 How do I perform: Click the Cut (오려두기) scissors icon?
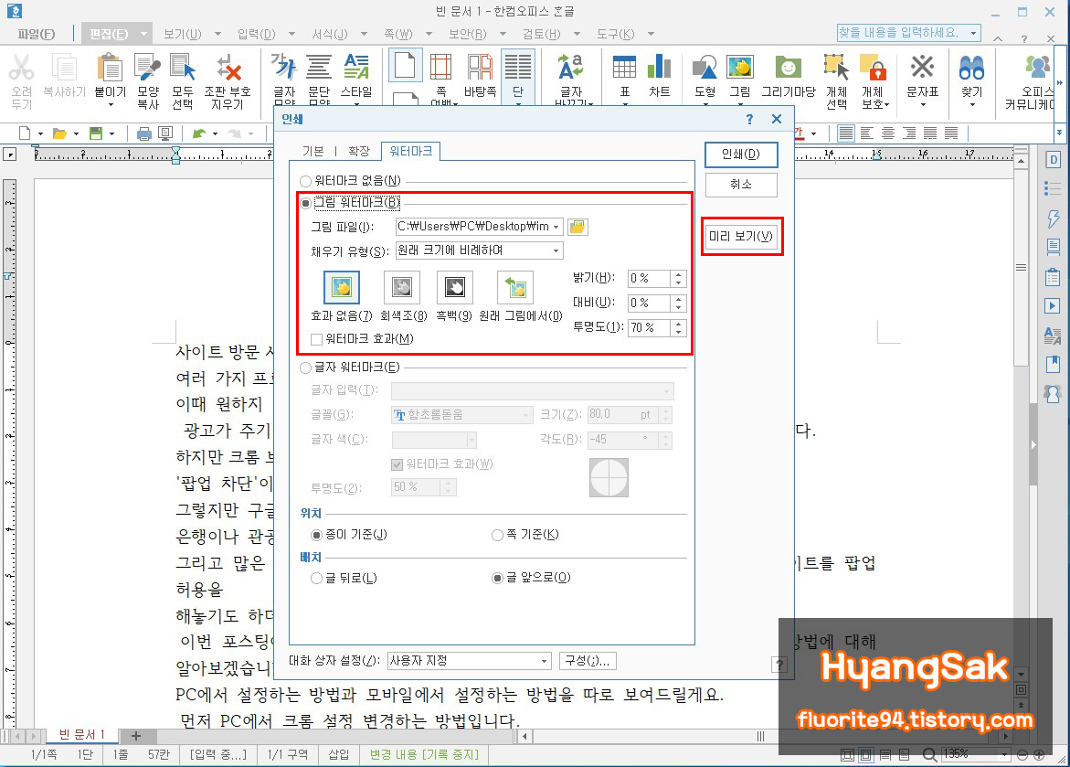pyautogui.click(x=21, y=69)
